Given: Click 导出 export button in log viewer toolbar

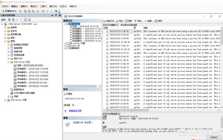Looking at the screenshot, I should point(120,21).
